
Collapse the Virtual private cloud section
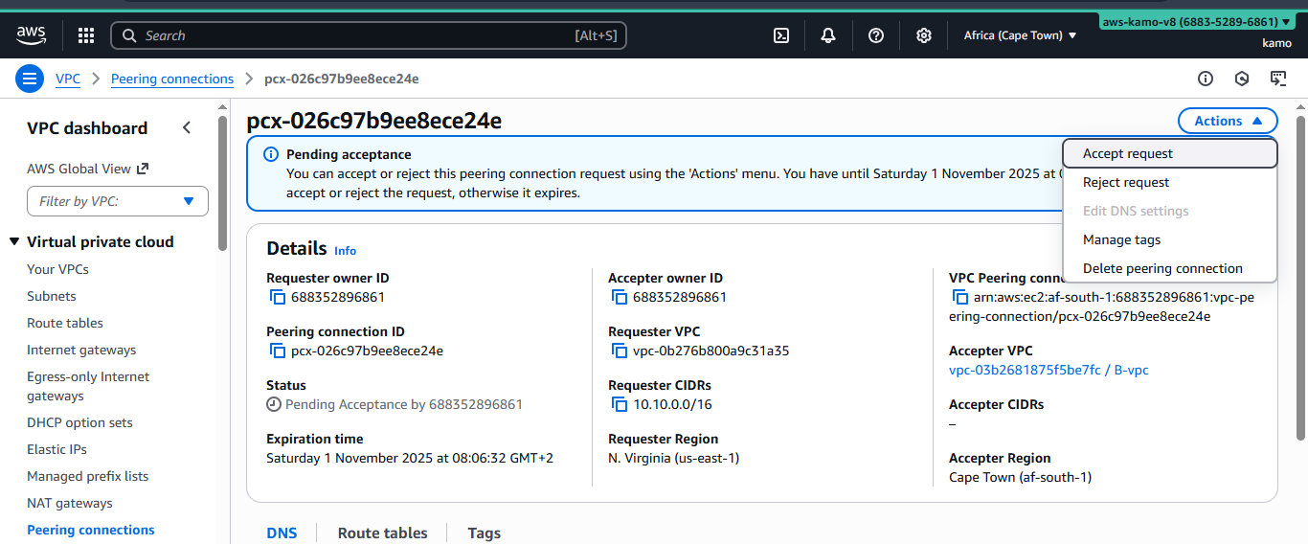click(x=14, y=242)
